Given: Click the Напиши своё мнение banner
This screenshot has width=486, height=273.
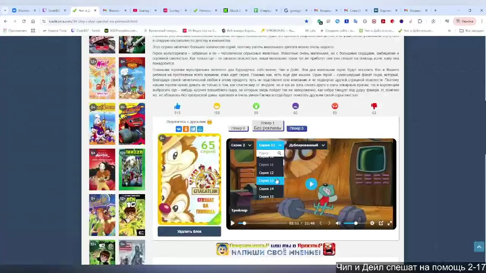Looking at the screenshot, I should coord(276,249).
